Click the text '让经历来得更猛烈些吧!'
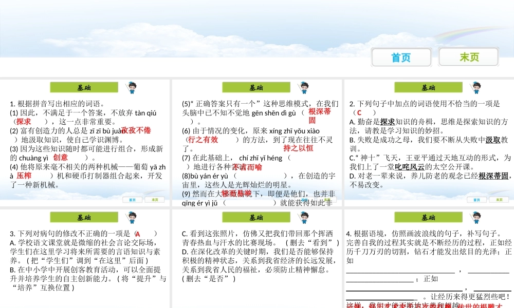 click(470, 297)
